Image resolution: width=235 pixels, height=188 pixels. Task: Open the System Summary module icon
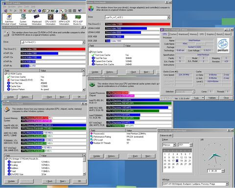pyautogui.click(x=23, y=19)
